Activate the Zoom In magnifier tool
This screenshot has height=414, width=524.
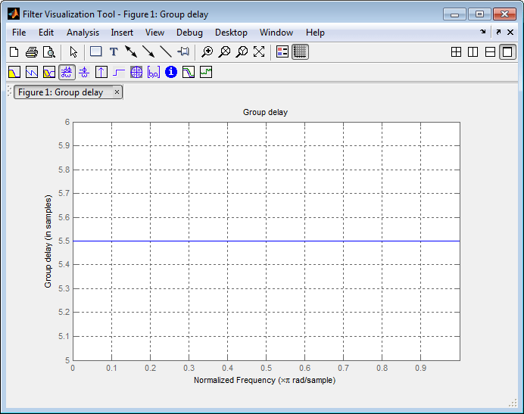tap(207, 51)
